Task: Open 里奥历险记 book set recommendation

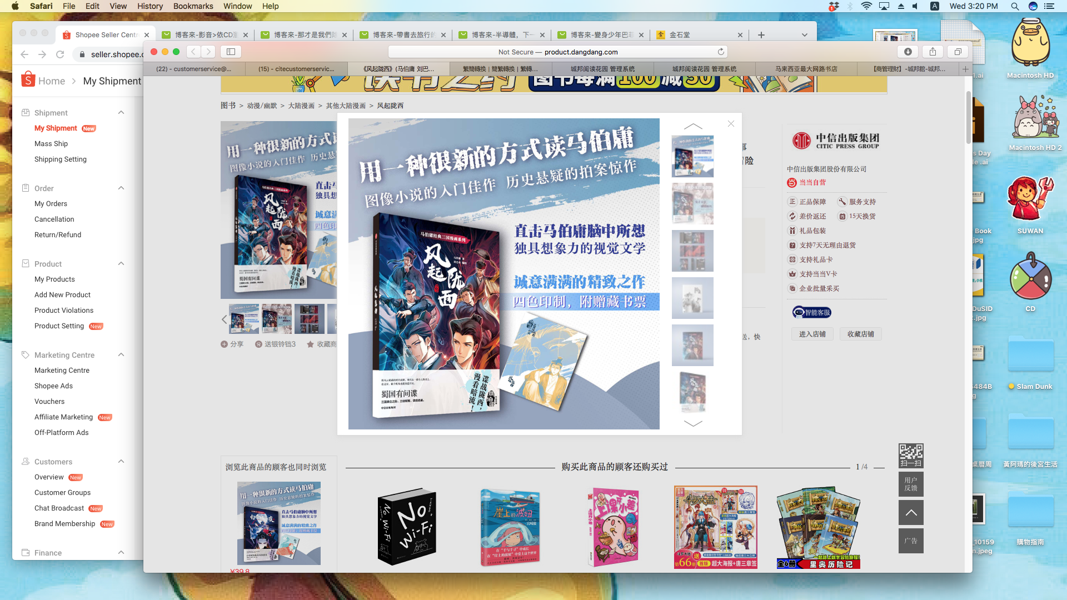Action: (x=818, y=527)
